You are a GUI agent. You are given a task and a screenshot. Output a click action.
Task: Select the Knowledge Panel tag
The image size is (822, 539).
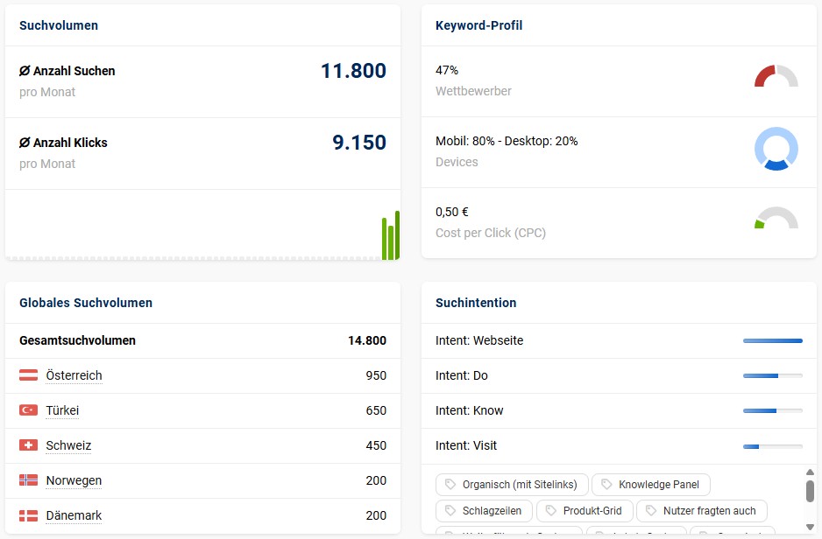coord(650,485)
